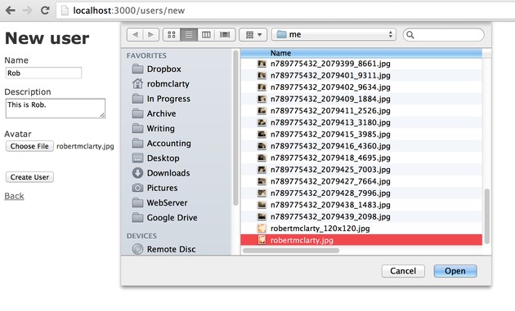Click the Choose File button
Viewport: 515px width, 311px height.
click(x=29, y=146)
